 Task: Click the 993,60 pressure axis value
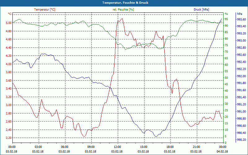point(241,19)
